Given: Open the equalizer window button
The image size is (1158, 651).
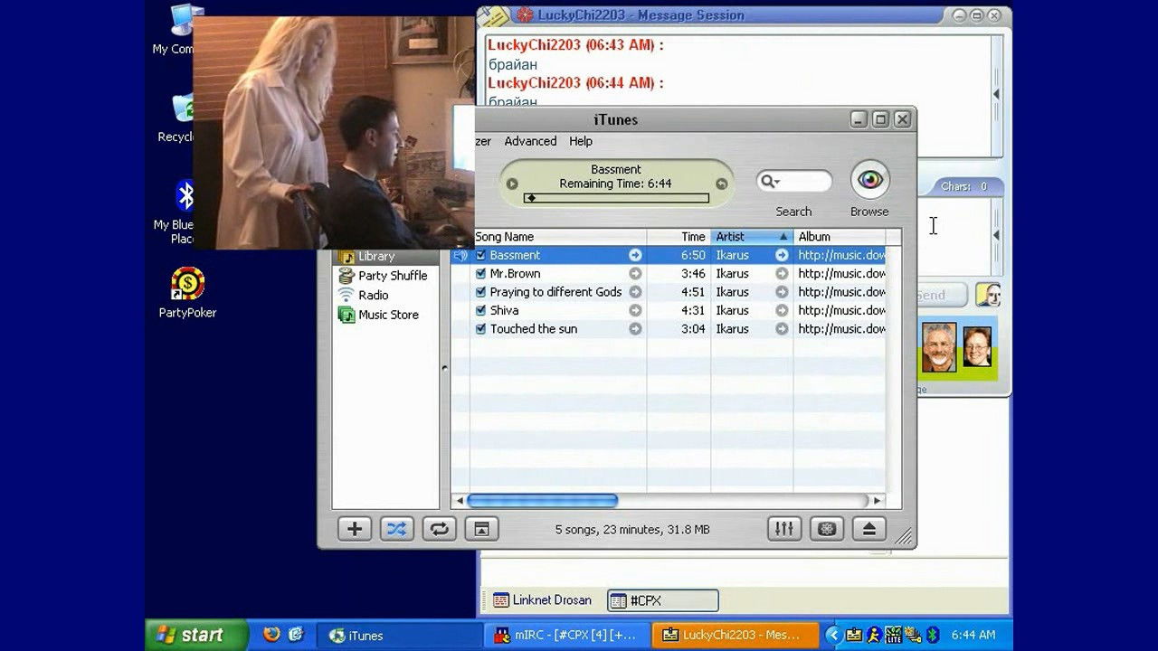Looking at the screenshot, I should point(783,529).
